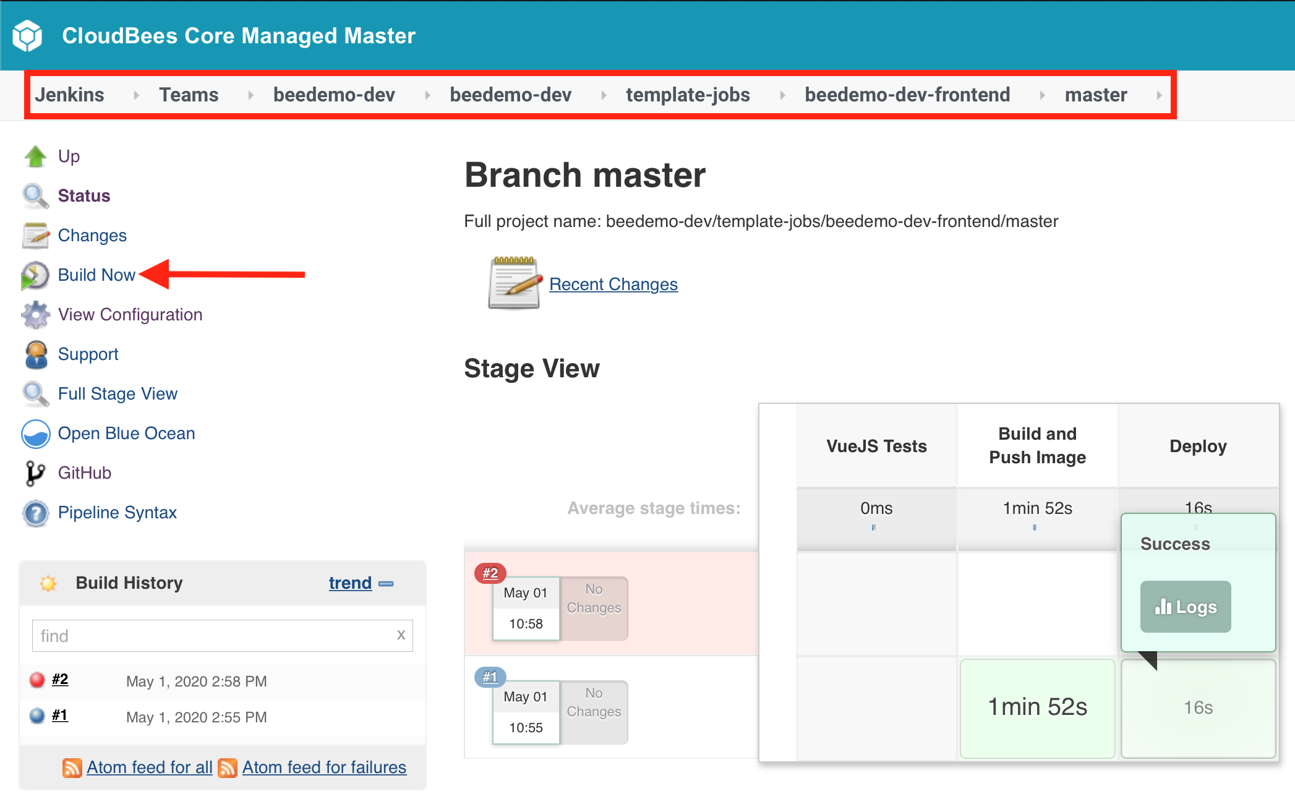Expand the arrow after template-jobs breadcrumb
This screenshot has width=1295, height=804.
coord(782,95)
